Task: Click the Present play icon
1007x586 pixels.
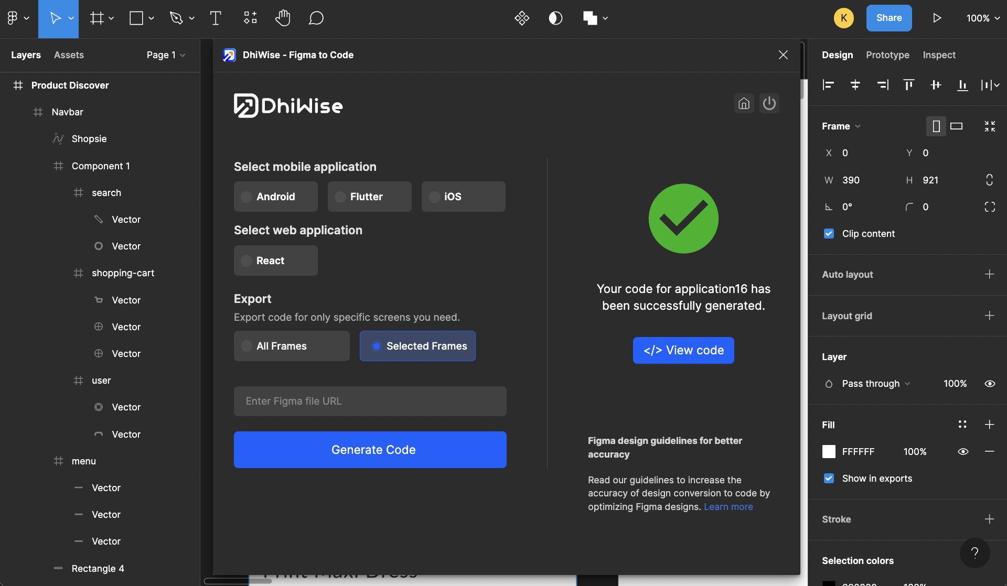Action: pyautogui.click(x=937, y=18)
